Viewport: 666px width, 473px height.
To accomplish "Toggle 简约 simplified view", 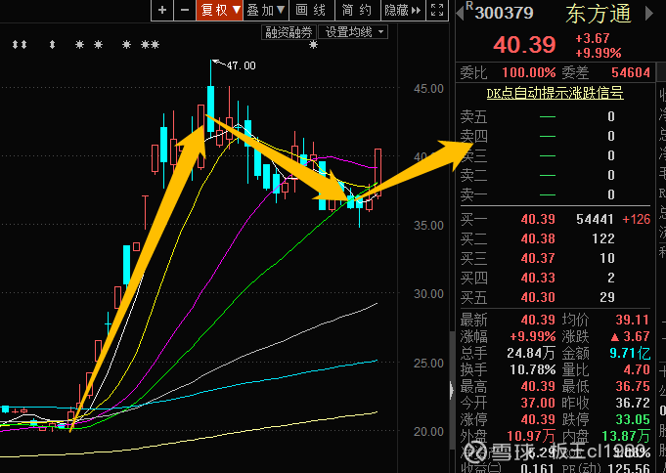I will [x=358, y=10].
